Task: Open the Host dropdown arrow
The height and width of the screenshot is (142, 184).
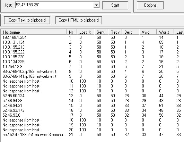Action: click(x=96, y=5)
